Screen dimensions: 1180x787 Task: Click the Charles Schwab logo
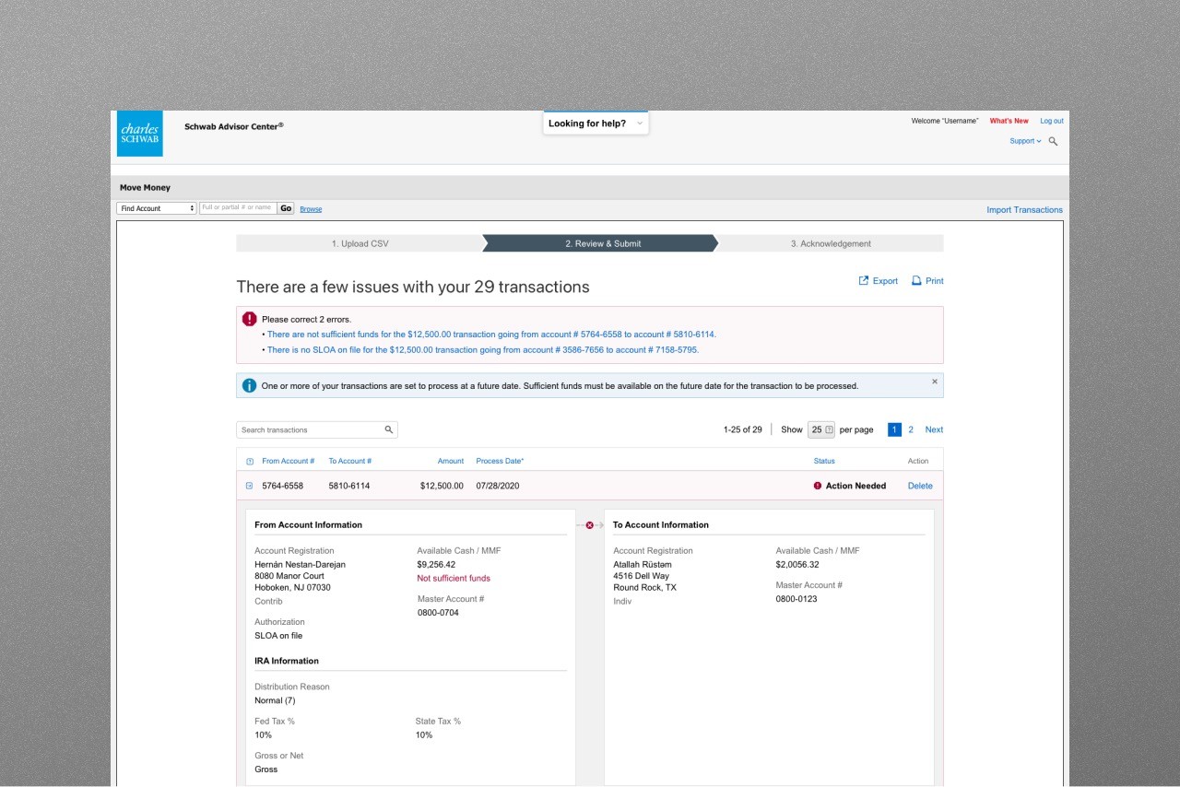140,134
